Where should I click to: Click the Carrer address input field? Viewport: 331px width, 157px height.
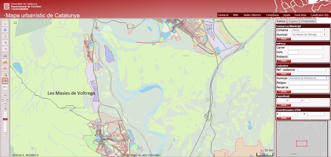tap(305, 48)
